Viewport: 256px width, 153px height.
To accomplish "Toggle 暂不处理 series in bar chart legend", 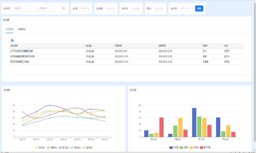I will (205, 147).
